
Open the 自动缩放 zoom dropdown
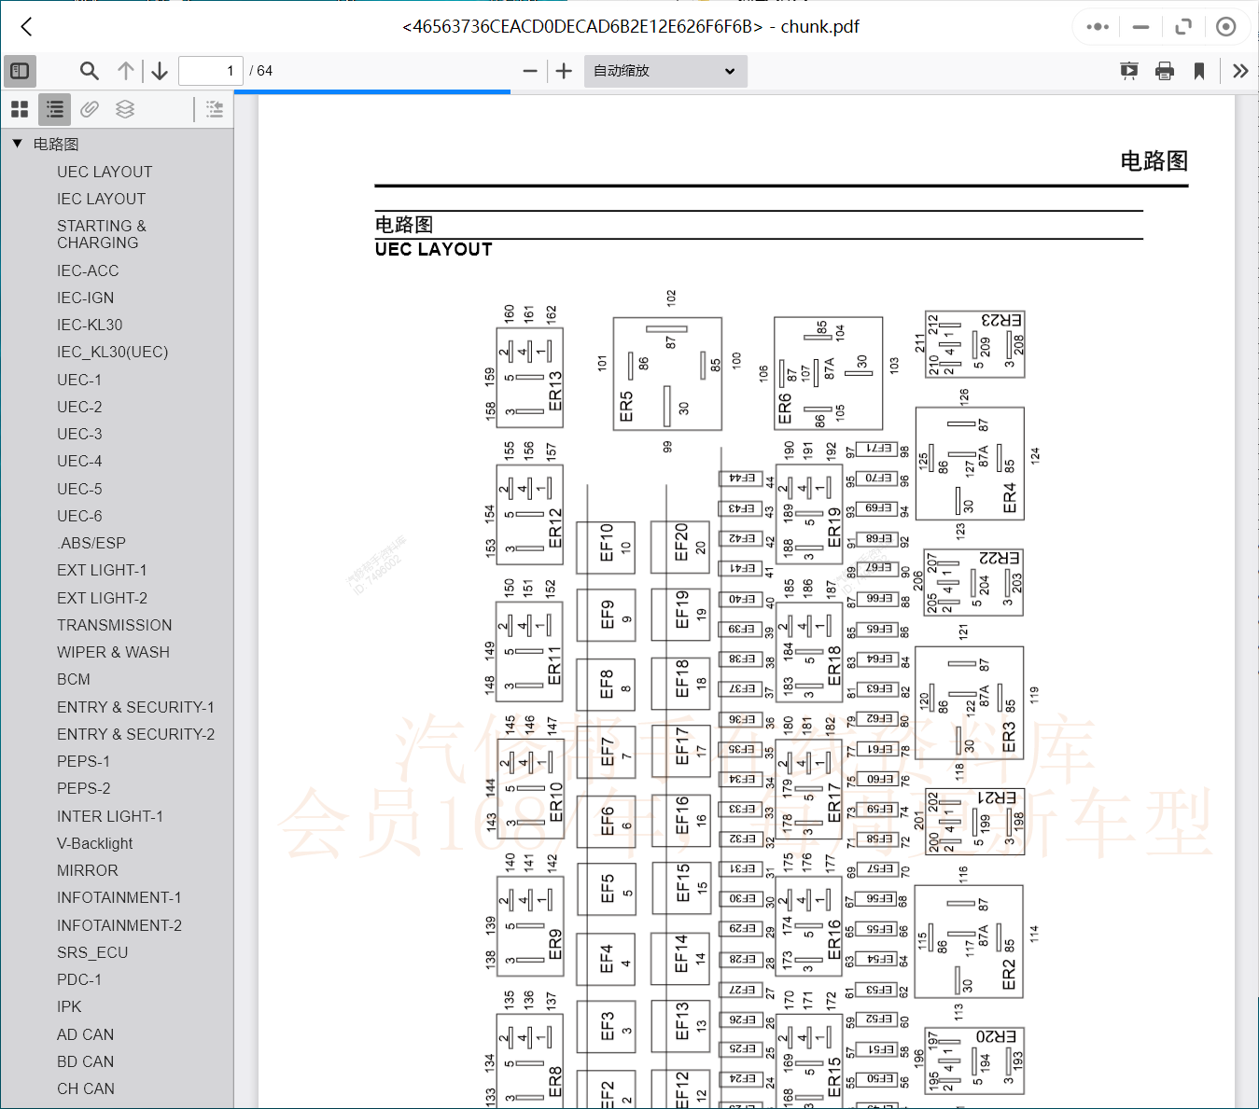click(x=664, y=71)
